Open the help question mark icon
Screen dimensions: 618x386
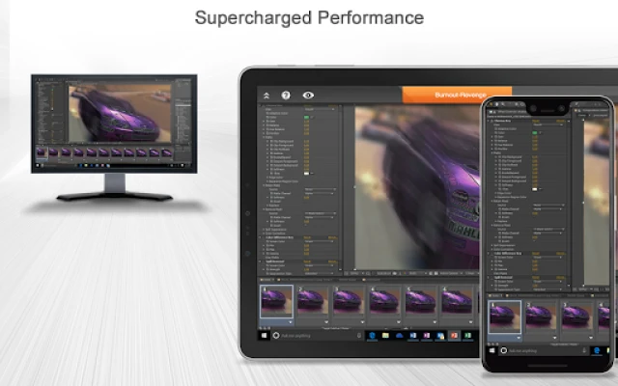pyautogui.click(x=286, y=96)
